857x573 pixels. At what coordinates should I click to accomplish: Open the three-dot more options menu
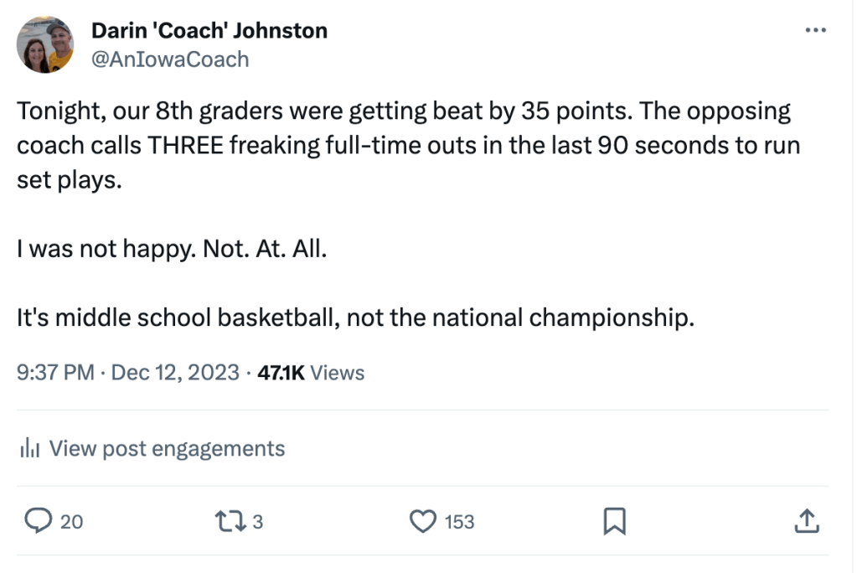814,30
